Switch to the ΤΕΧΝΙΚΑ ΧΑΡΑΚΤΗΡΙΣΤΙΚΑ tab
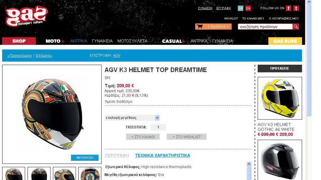321x180 pixels. 162,155
